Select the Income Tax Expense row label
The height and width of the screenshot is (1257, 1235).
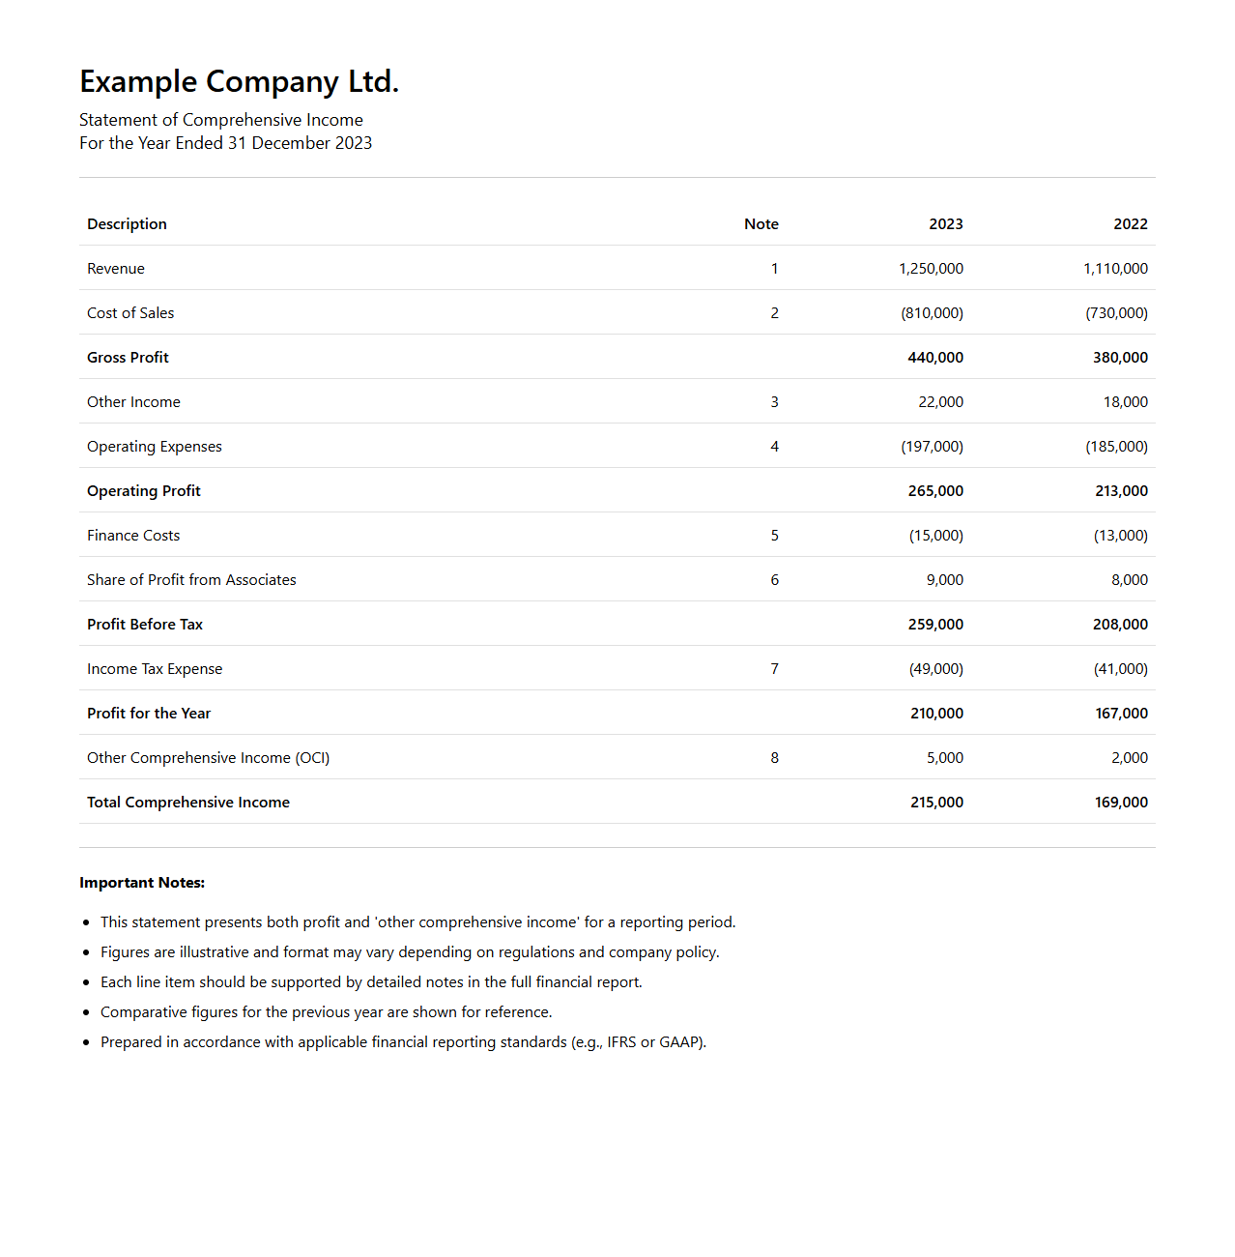pos(155,669)
